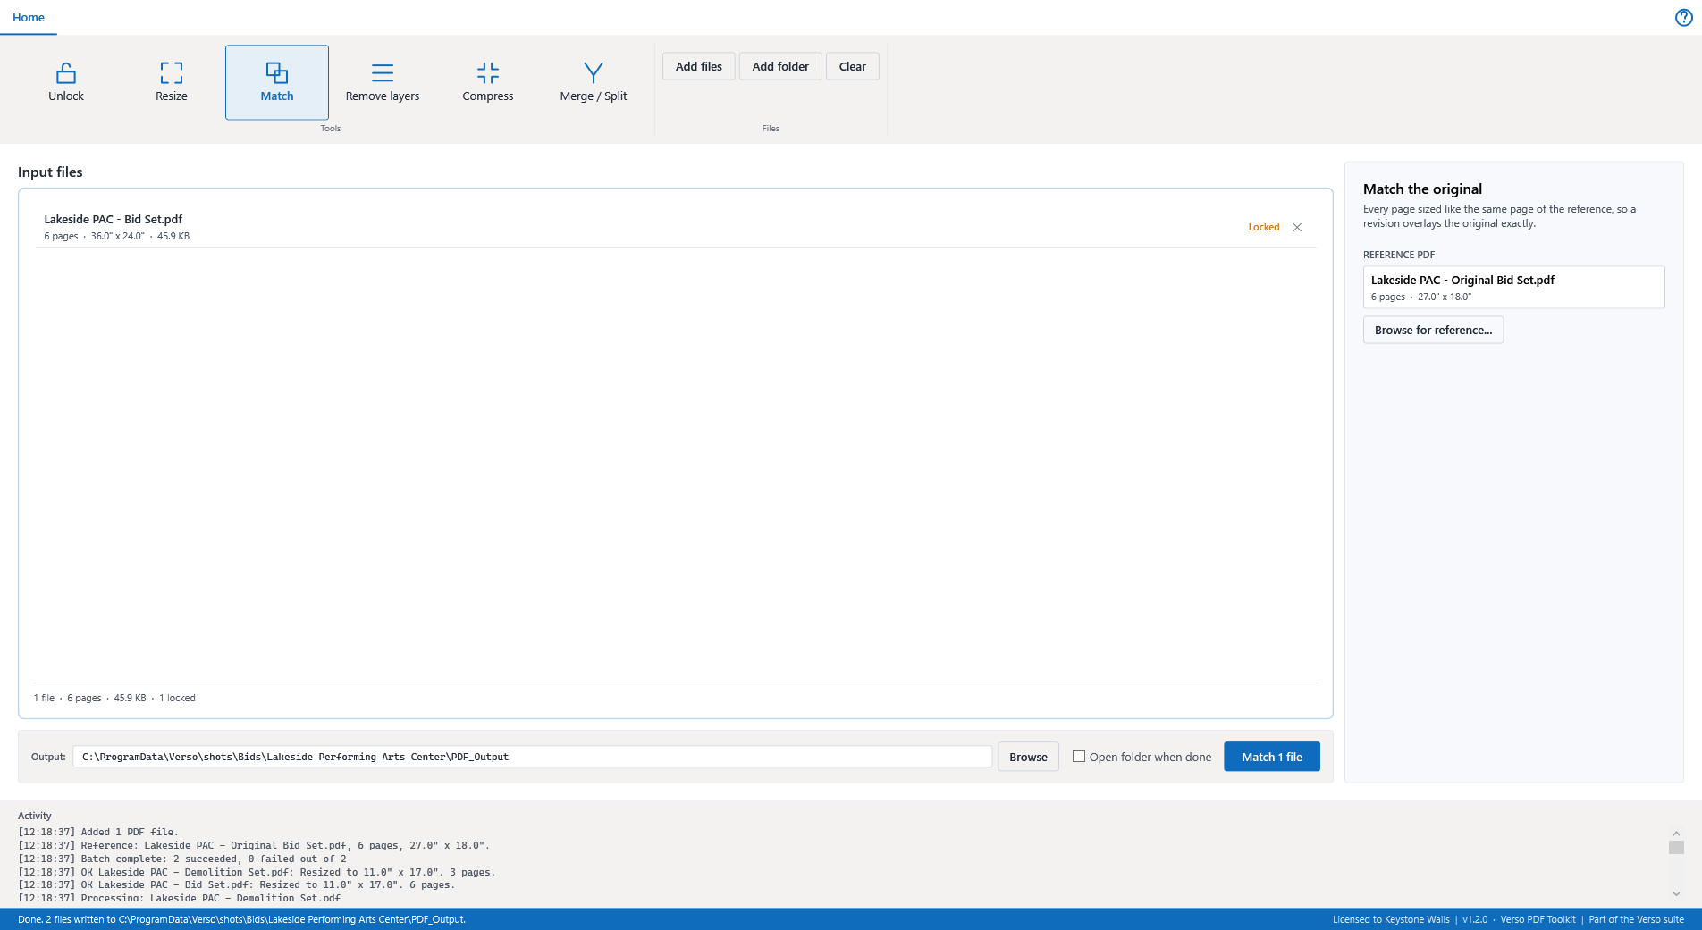Select the Match tool
Image resolution: width=1702 pixels, height=930 pixels.
277,82
